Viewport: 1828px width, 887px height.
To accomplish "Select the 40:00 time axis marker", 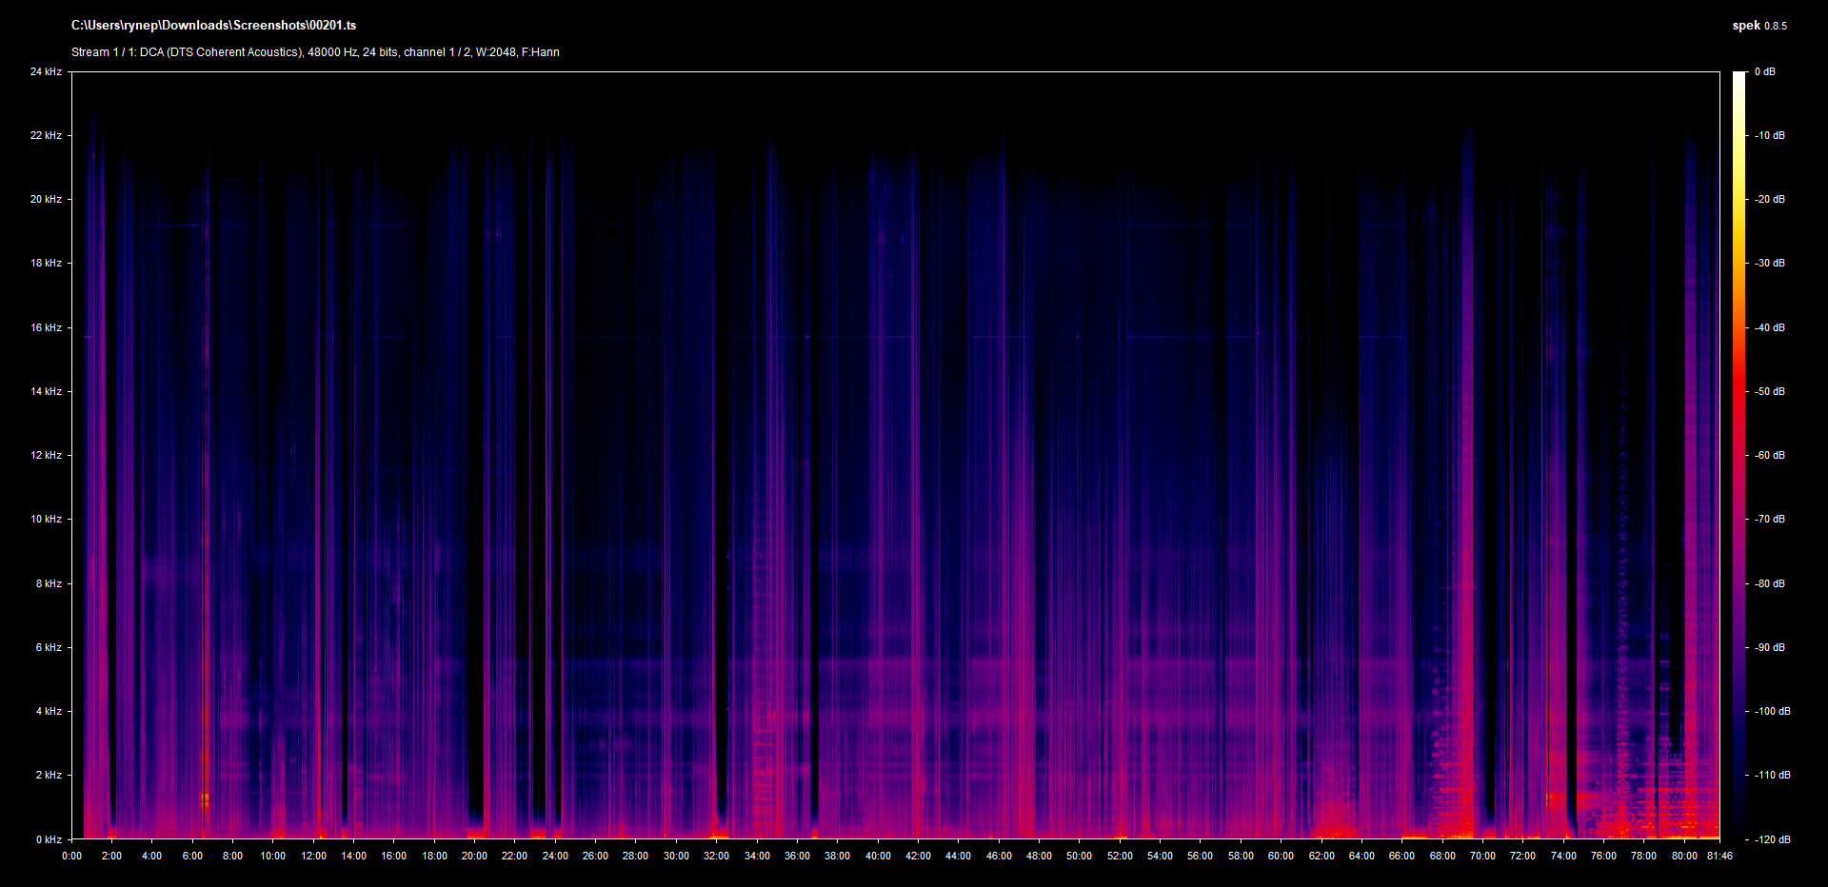I will [x=878, y=856].
